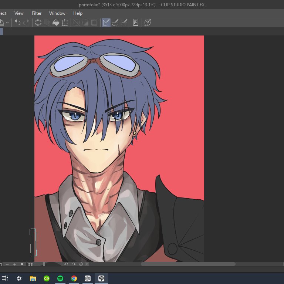Open Clip Studio support help icon
The image size is (284, 284).
[148, 23]
